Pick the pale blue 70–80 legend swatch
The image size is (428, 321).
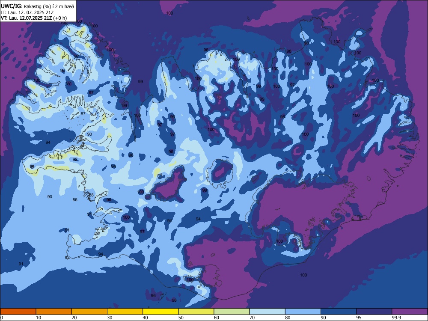[267, 312]
